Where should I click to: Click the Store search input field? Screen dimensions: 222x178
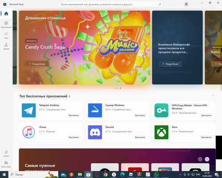tap(111, 4)
